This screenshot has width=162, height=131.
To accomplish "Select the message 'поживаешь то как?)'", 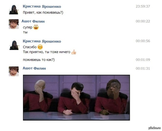I will 39,60.
